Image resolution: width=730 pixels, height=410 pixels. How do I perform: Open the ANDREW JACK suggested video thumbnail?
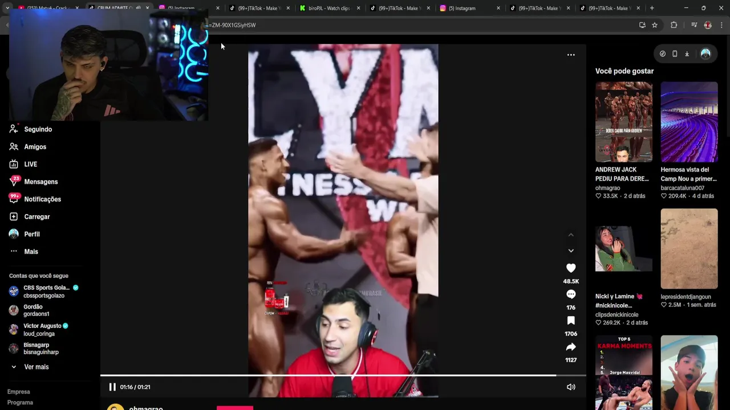(623, 122)
